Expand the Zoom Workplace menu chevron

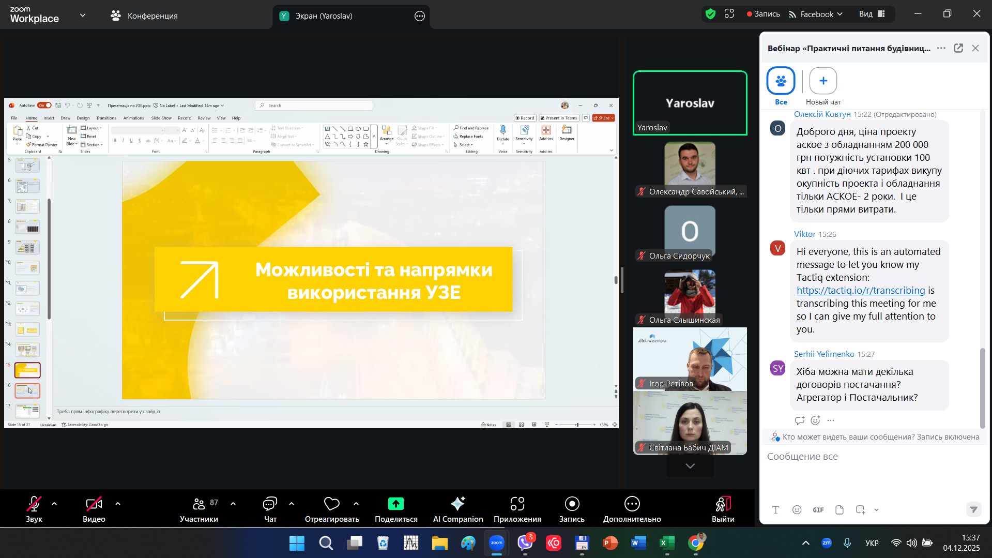point(83,16)
